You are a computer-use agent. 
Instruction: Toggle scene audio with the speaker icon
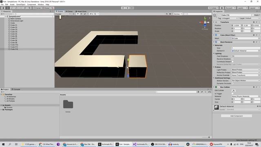tap(81, 14)
